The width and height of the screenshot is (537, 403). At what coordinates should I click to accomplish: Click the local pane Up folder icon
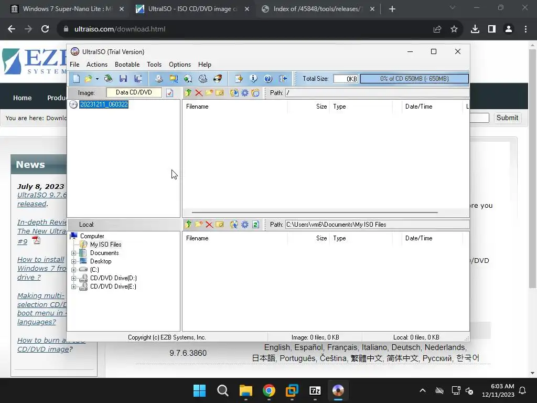coord(188,225)
